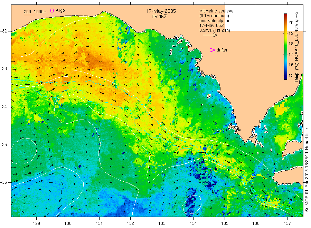Screen dimensions: 311x228
Task: Click the temperature color bar scale
Action: point(285,47)
